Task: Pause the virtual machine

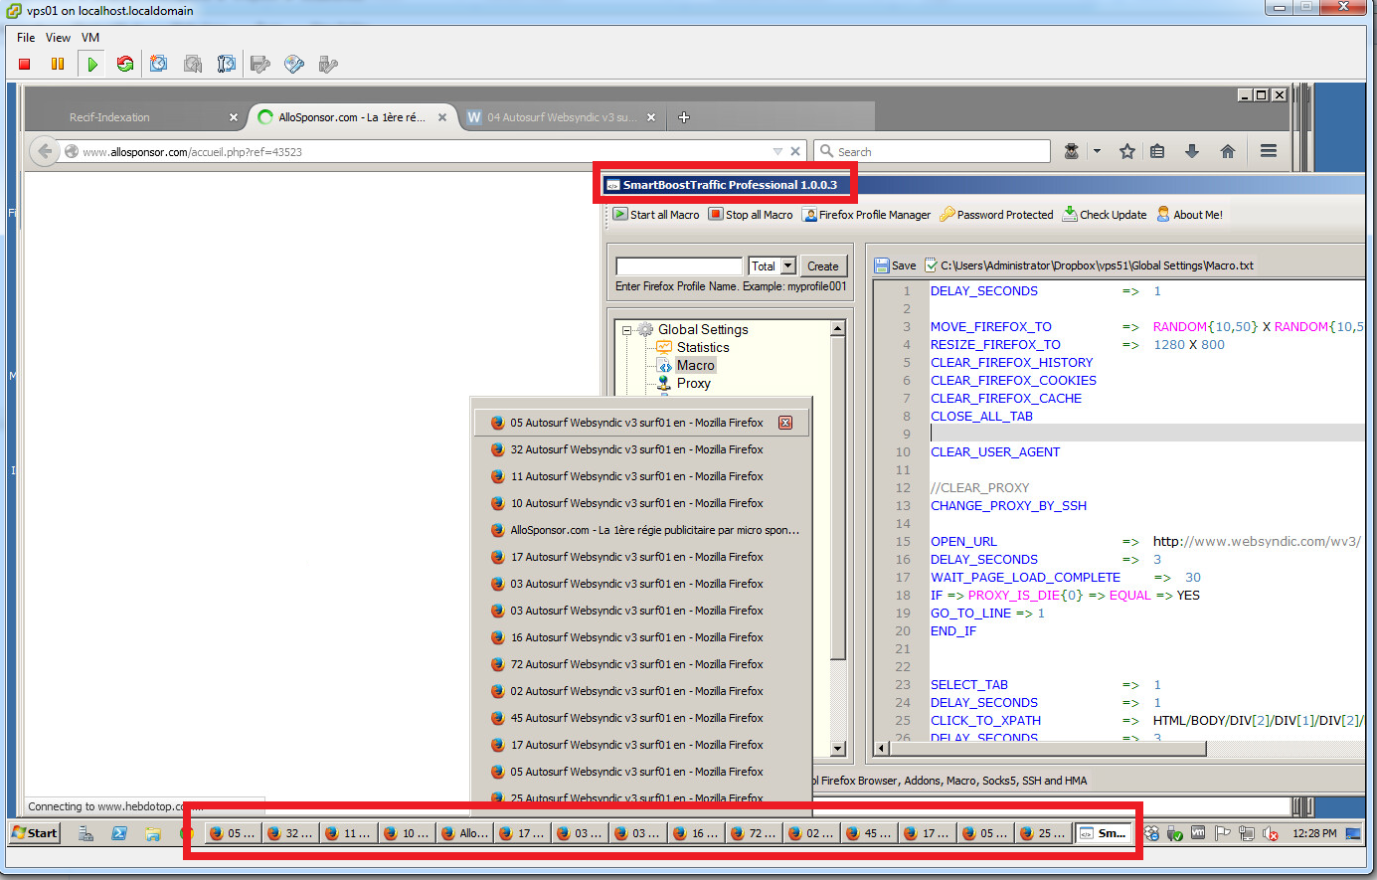Action: coord(58,65)
